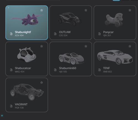138x120 pixels.
Task: Click document icon next to OUTLAW
Action: point(55,34)
